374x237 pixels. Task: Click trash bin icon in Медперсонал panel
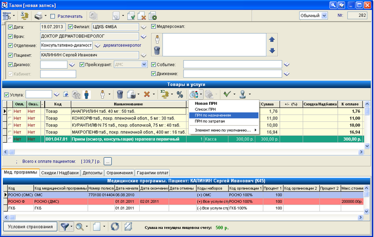coord(157,50)
